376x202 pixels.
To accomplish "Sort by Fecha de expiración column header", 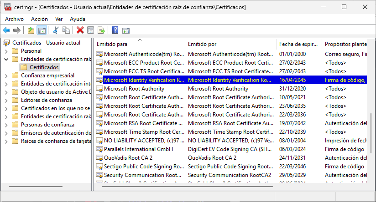I will (x=299, y=44).
